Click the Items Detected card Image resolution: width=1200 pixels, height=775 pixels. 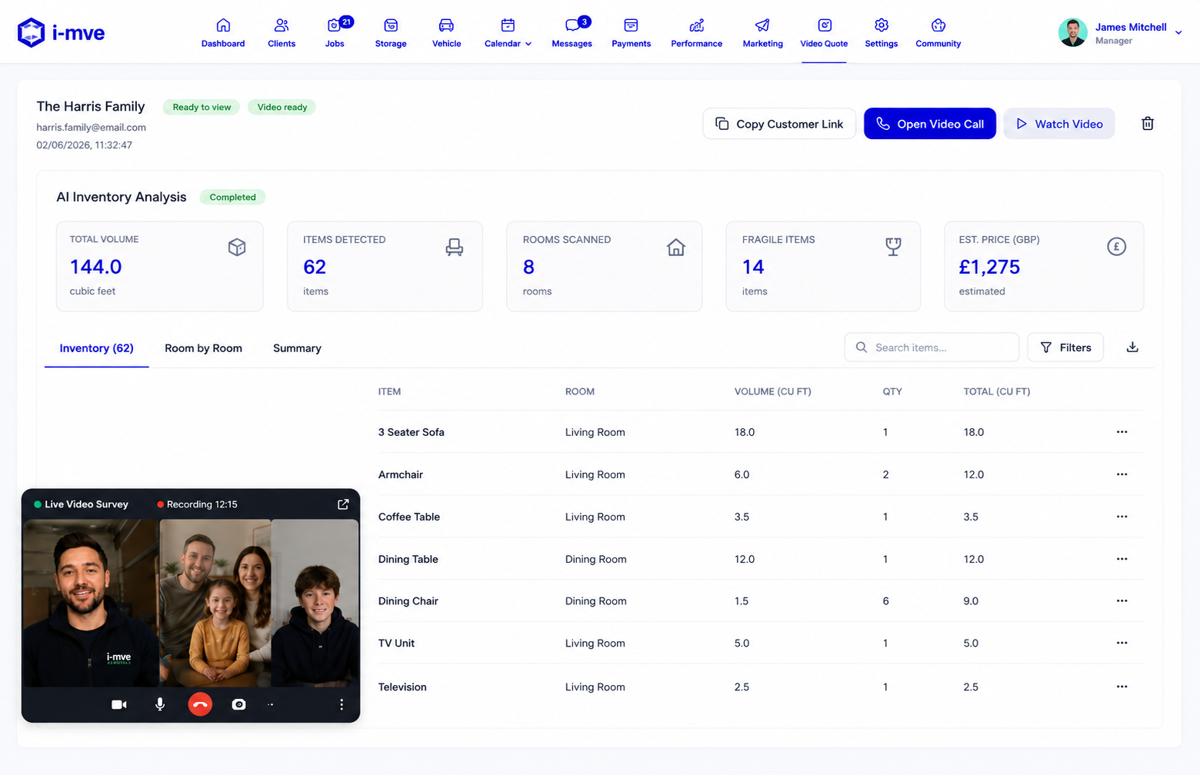click(x=385, y=266)
